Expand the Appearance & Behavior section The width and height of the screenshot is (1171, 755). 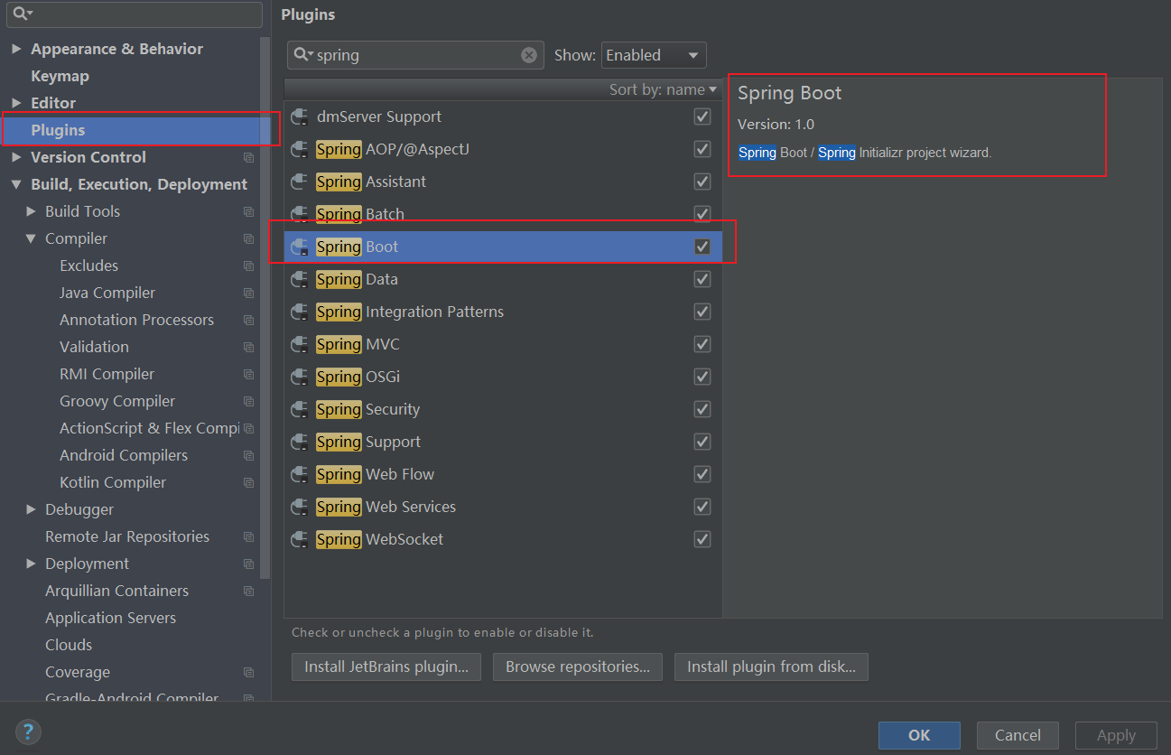point(16,49)
